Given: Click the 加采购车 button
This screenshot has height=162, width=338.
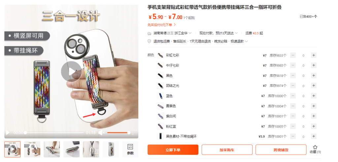Looking at the screenshot, I should (227, 150).
